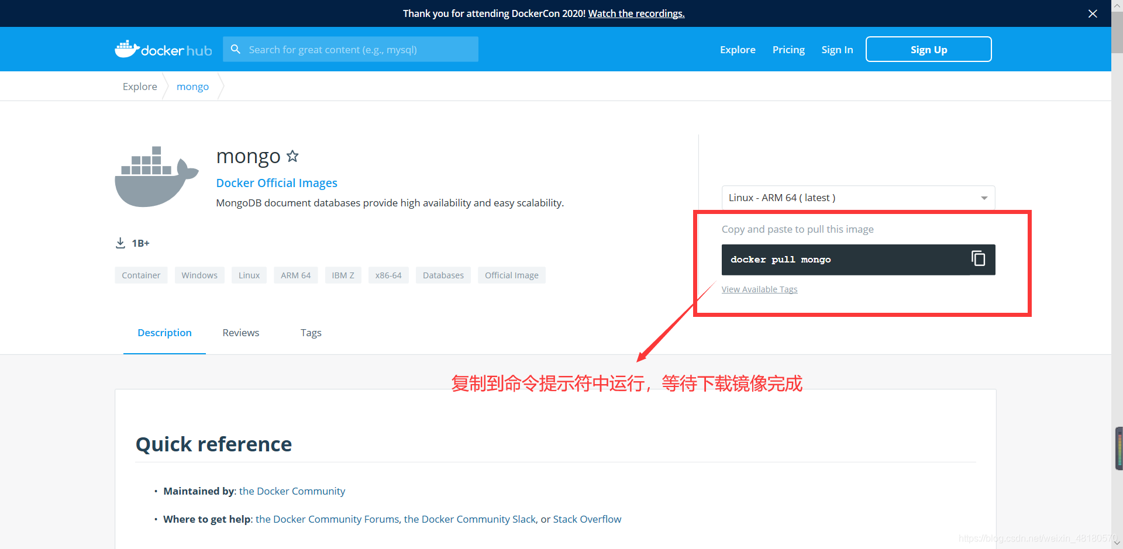Open Explore in the top navigation
This screenshot has height=549, width=1123.
pyautogui.click(x=738, y=50)
